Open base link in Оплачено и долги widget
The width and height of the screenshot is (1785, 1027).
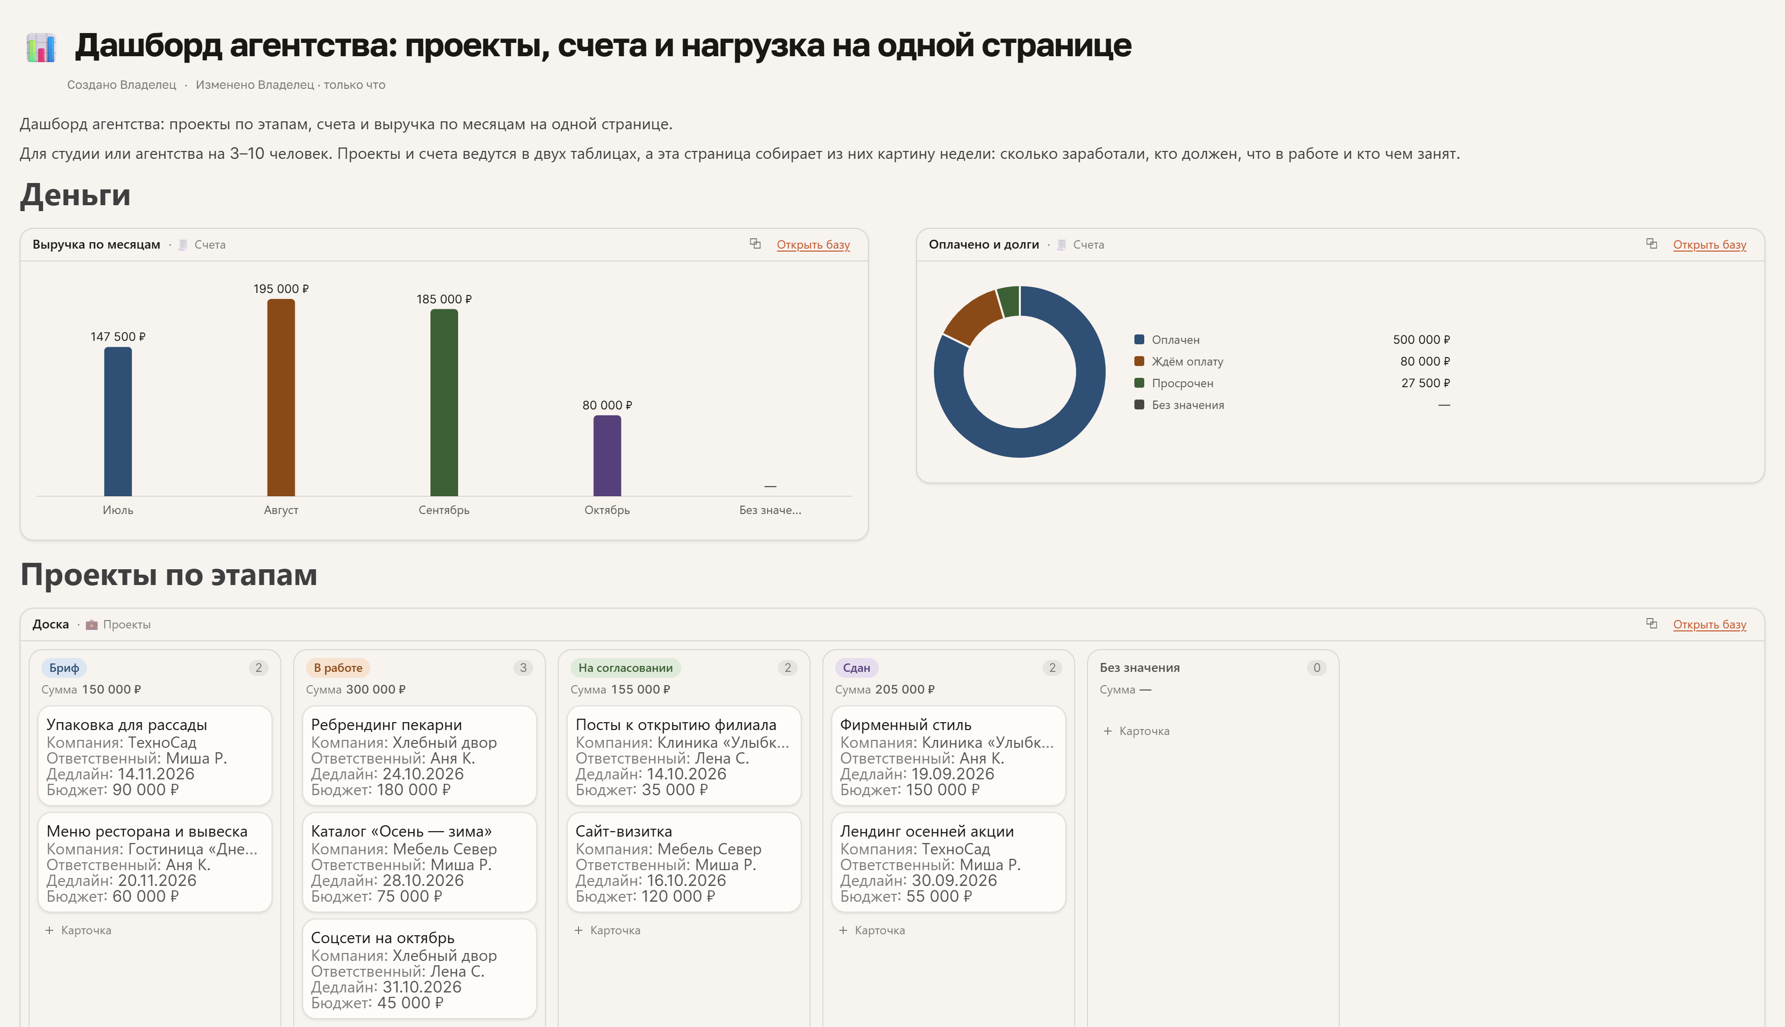[x=1709, y=245]
